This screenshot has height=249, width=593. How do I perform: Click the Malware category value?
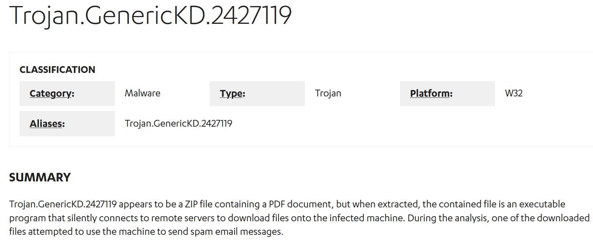click(142, 94)
